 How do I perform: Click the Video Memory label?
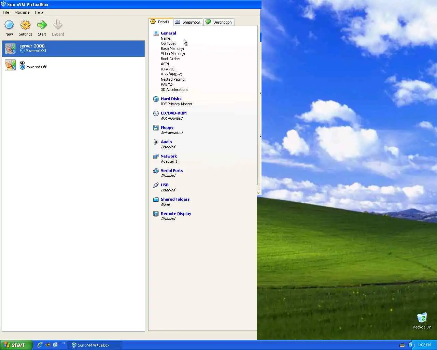(x=173, y=54)
